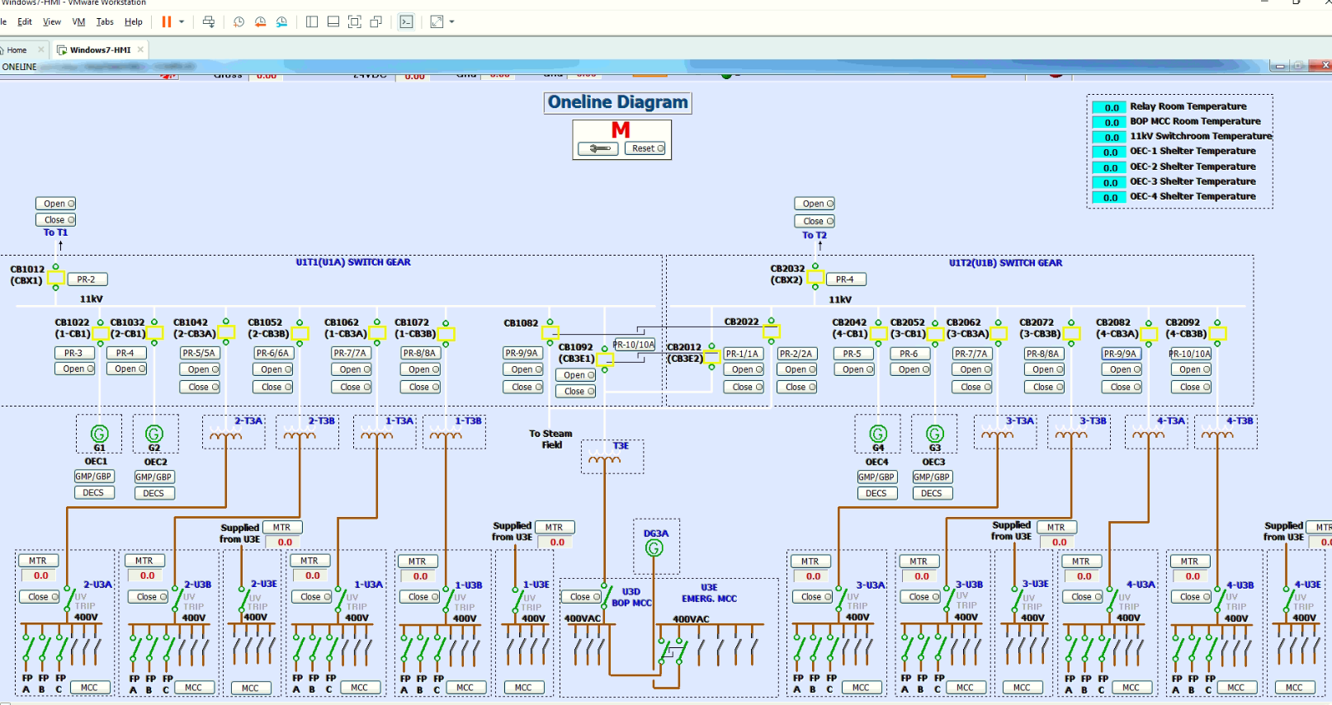Pause the virtual machine from the toolbar
1332x705 pixels.
pyautogui.click(x=167, y=22)
